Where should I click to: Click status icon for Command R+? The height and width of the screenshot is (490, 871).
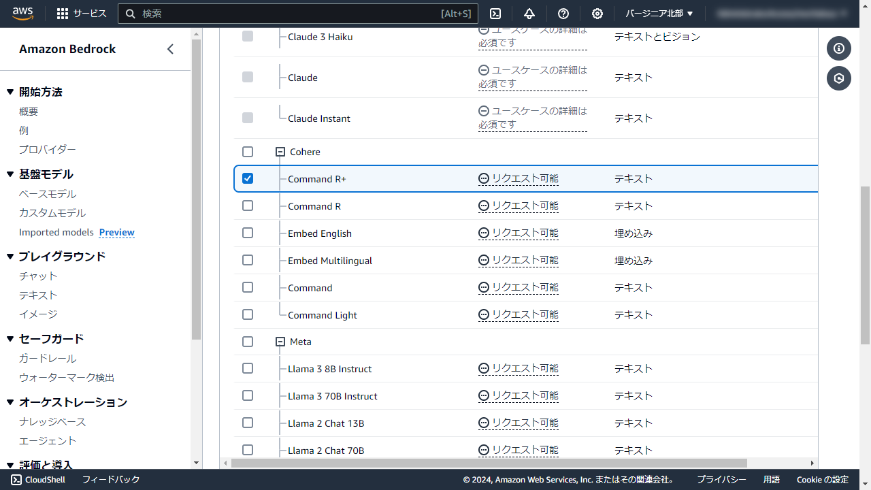pyautogui.click(x=484, y=179)
